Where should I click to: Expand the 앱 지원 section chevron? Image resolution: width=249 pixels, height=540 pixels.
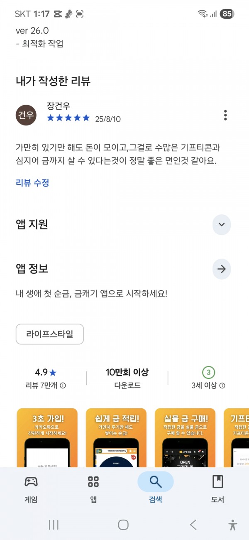click(222, 225)
